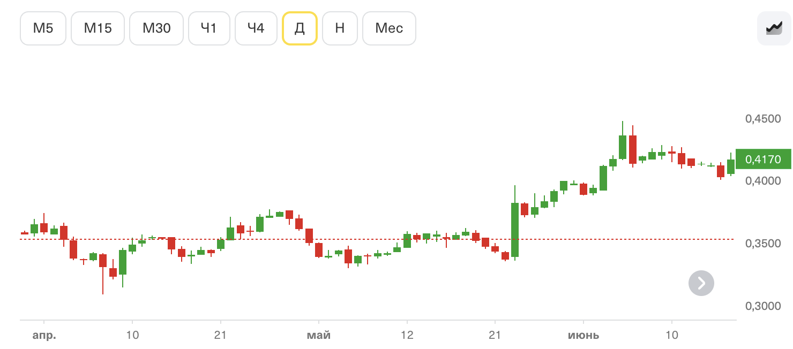Switch to the Н weekly timeframe

click(340, 28)
